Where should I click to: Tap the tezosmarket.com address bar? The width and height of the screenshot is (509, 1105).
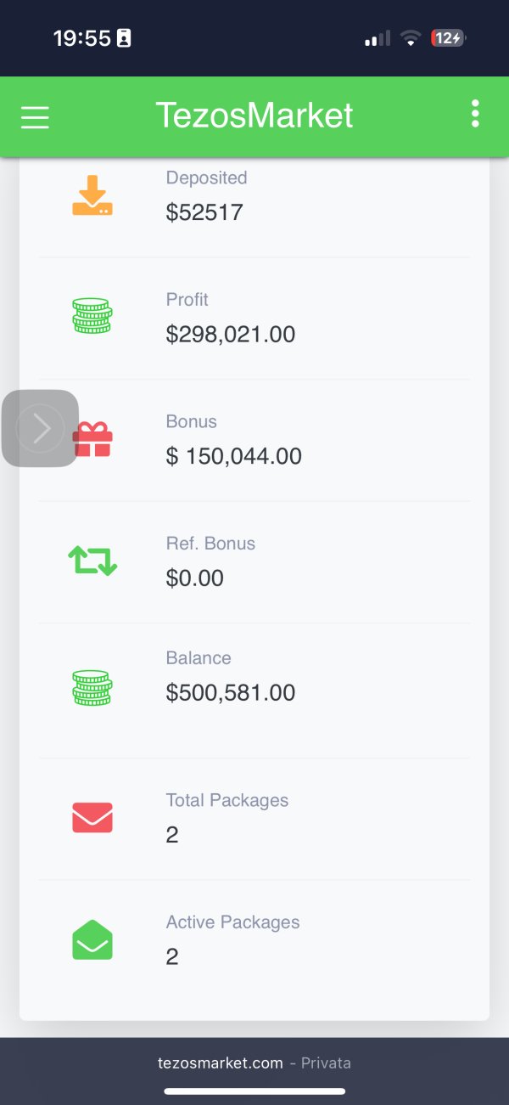(x=254, y=1063)
